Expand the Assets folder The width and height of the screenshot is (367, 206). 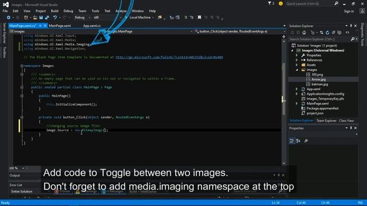(x=296, y=65)
